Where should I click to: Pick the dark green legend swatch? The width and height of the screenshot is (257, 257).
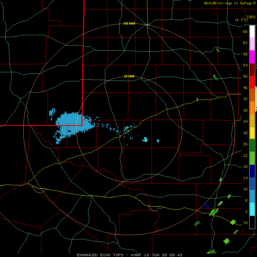point(252,145)
